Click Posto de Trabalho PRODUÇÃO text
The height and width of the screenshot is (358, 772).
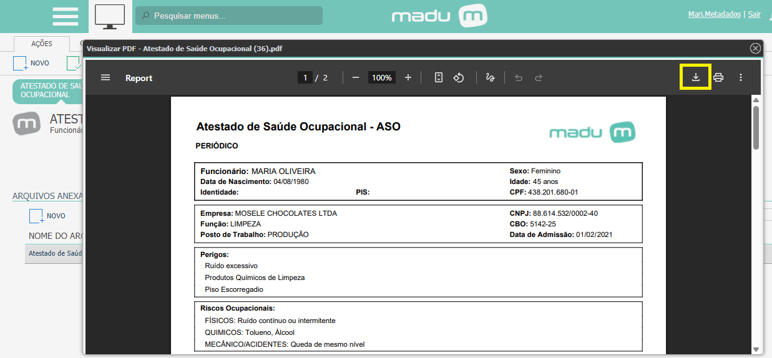click(255, 235)
